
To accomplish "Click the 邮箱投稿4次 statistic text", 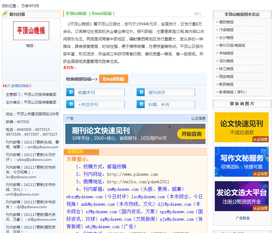I will (x=22, y=86).
